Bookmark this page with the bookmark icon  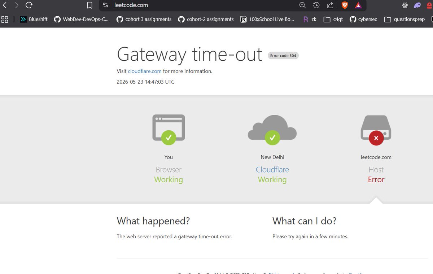(x=90, y=5)
